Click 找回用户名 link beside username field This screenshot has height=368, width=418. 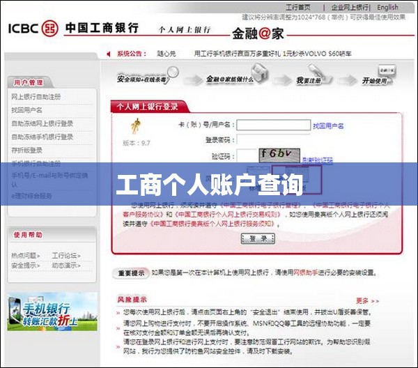click(x=328, y=126)
